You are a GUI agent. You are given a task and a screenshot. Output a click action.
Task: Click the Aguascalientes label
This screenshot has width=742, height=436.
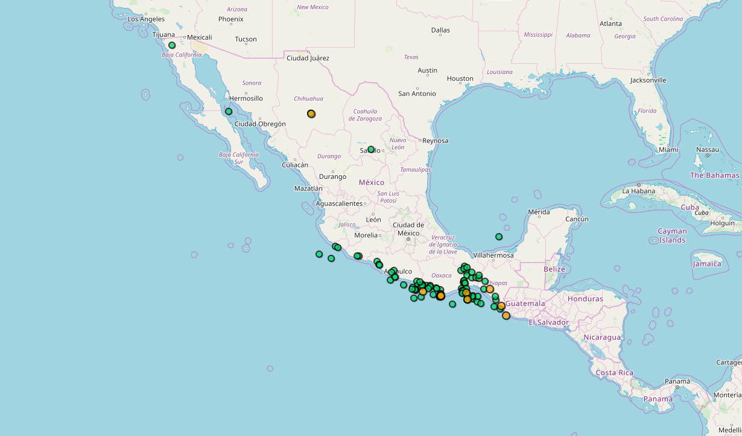339,204
